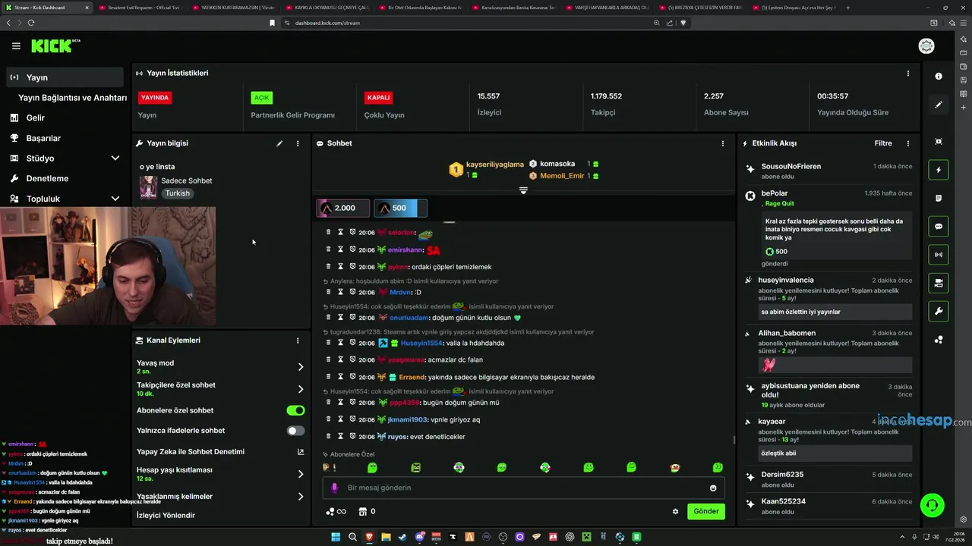Viewport: 972px width, 546px height.
Task: Open the hamburger menu beside Kick logo
Action: (x=16, y=46)
